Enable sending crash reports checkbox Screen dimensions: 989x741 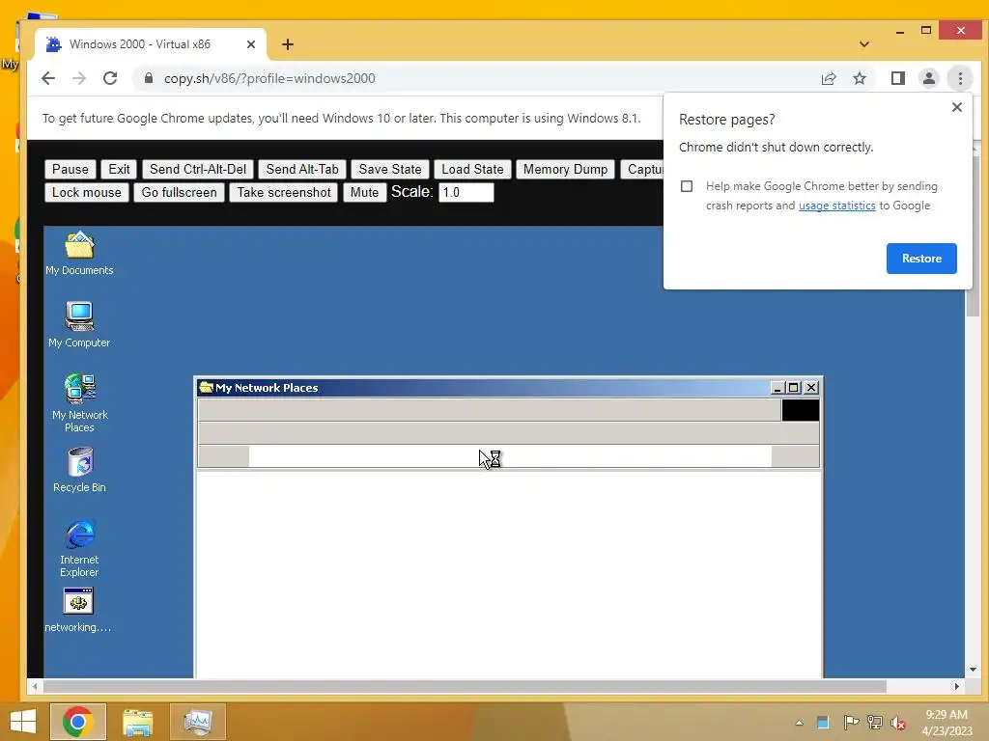coord(687,186)
